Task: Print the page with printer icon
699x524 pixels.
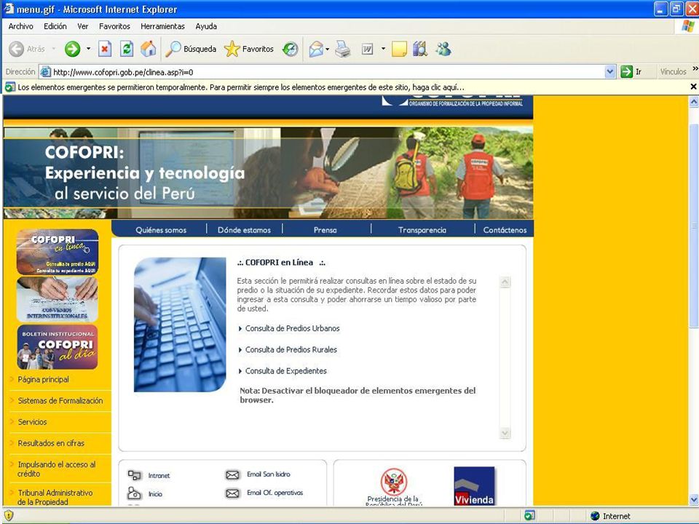Action: [343, 49]
